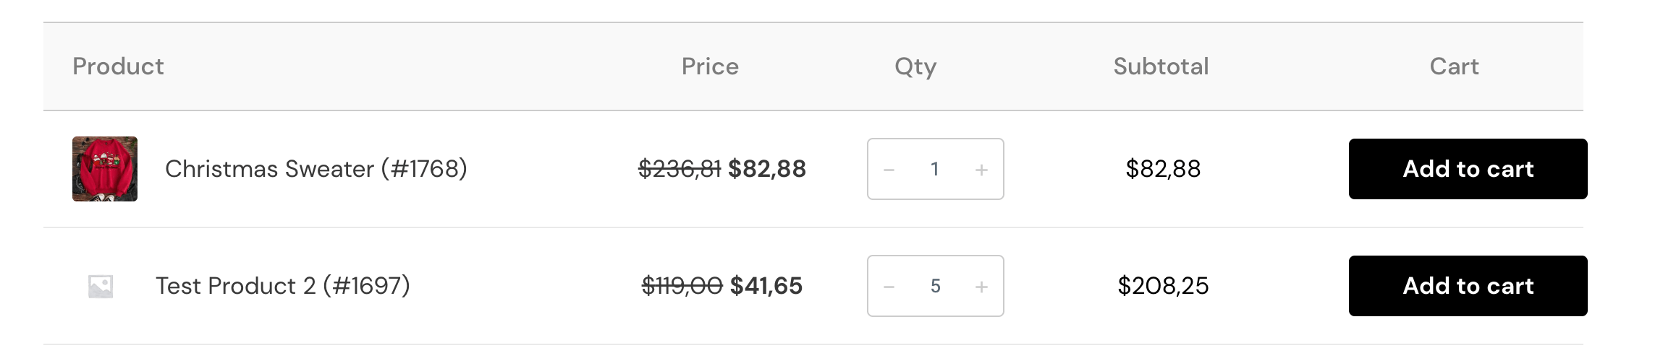Click the Christmas Sweater product thumbnail

(105, 169)
